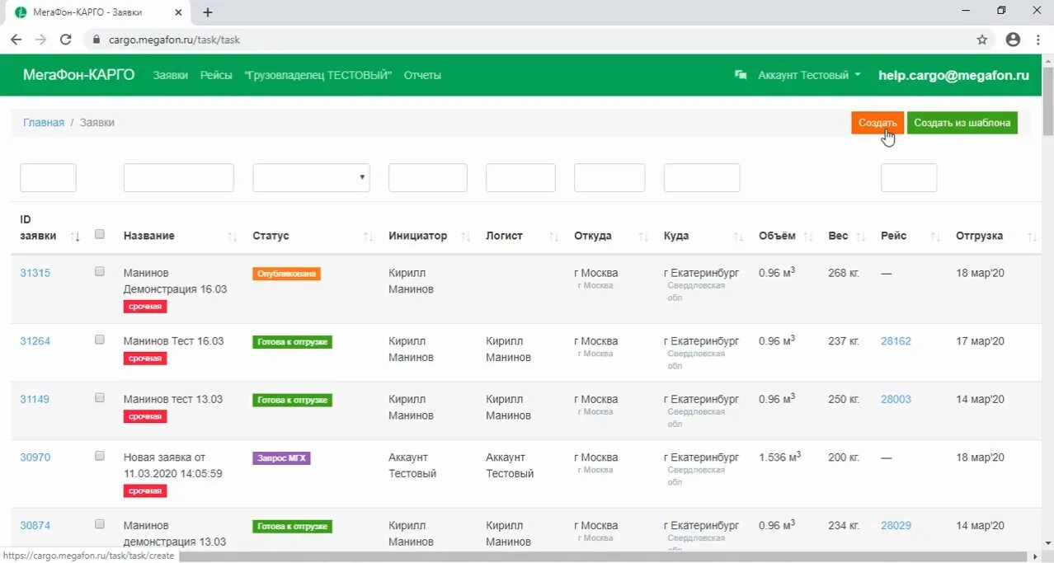Open "Грузовладелец ТЕСТОВЫЙ" menu item
This screenshot has width=1054, height=563.
coord(318,75)
